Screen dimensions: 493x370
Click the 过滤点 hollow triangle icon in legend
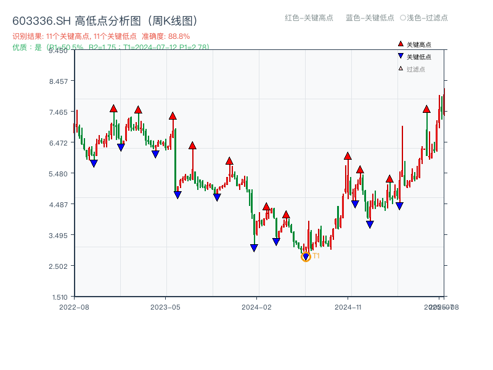coord(400,68)
